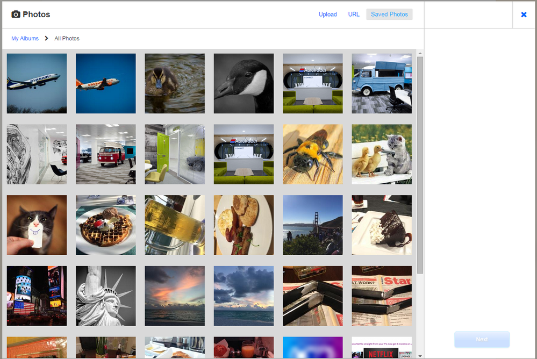
Task: Choose the Times Square night photo
Action: click(37, 296)
